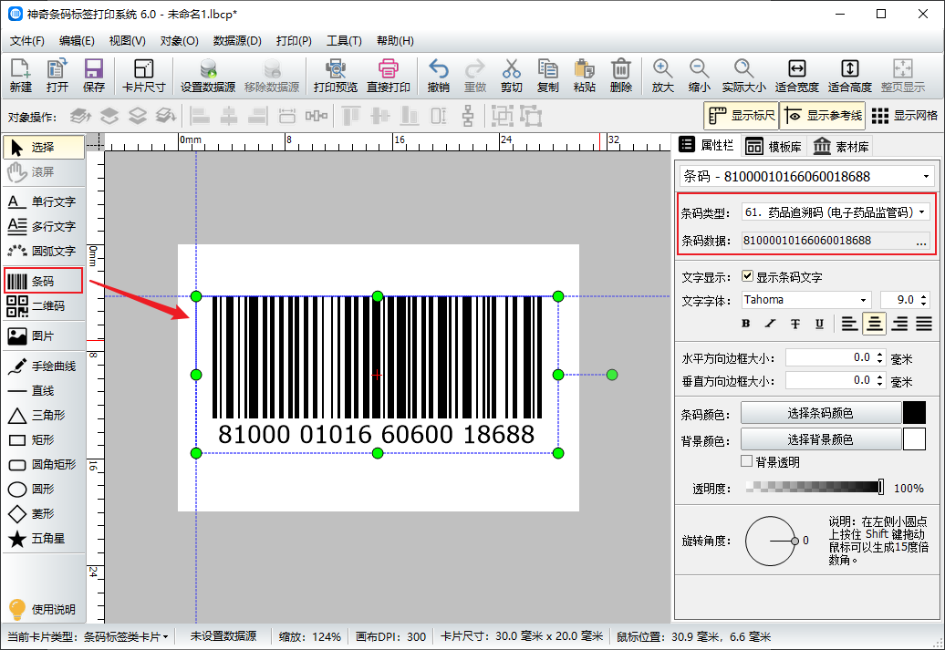The image size is (945, 650).
Task: Fit canvas with 适合宽度
Action: 796,76
